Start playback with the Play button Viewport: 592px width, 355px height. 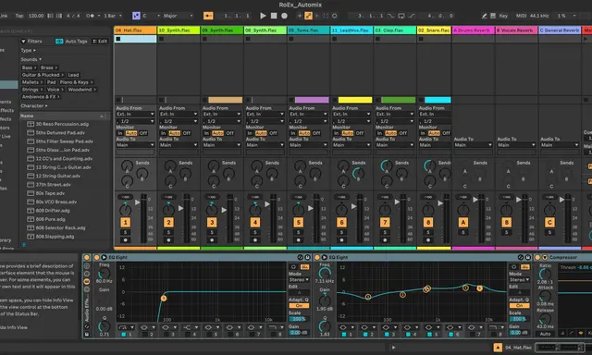point(263,16)
